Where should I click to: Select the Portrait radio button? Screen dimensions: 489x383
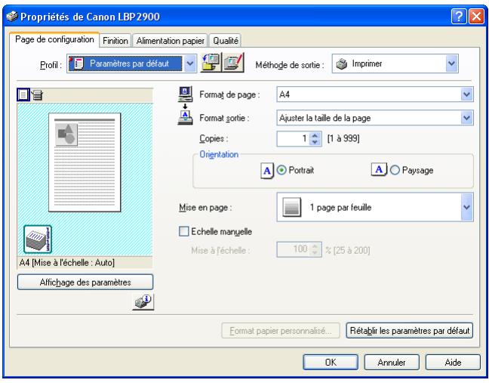[281, 170]
